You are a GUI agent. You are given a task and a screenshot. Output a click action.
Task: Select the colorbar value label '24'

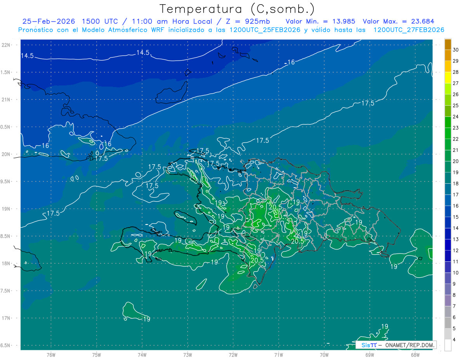click(456, 117)
